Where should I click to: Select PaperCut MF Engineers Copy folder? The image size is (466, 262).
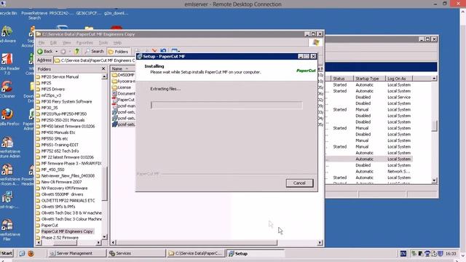[67, 231]
